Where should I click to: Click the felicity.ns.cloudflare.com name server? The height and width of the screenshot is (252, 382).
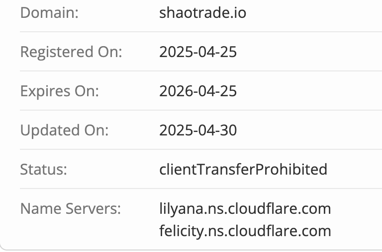(245, 231)
